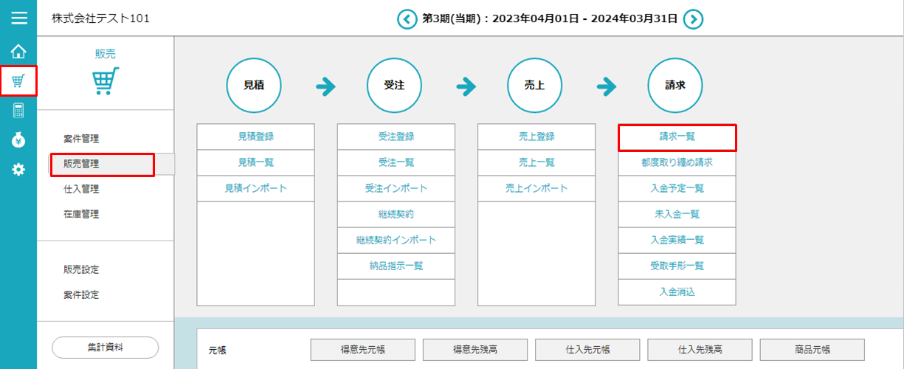The image size is (904, 369).
Task: Go to next fiscal period arrow
Action: click(692, 19)
